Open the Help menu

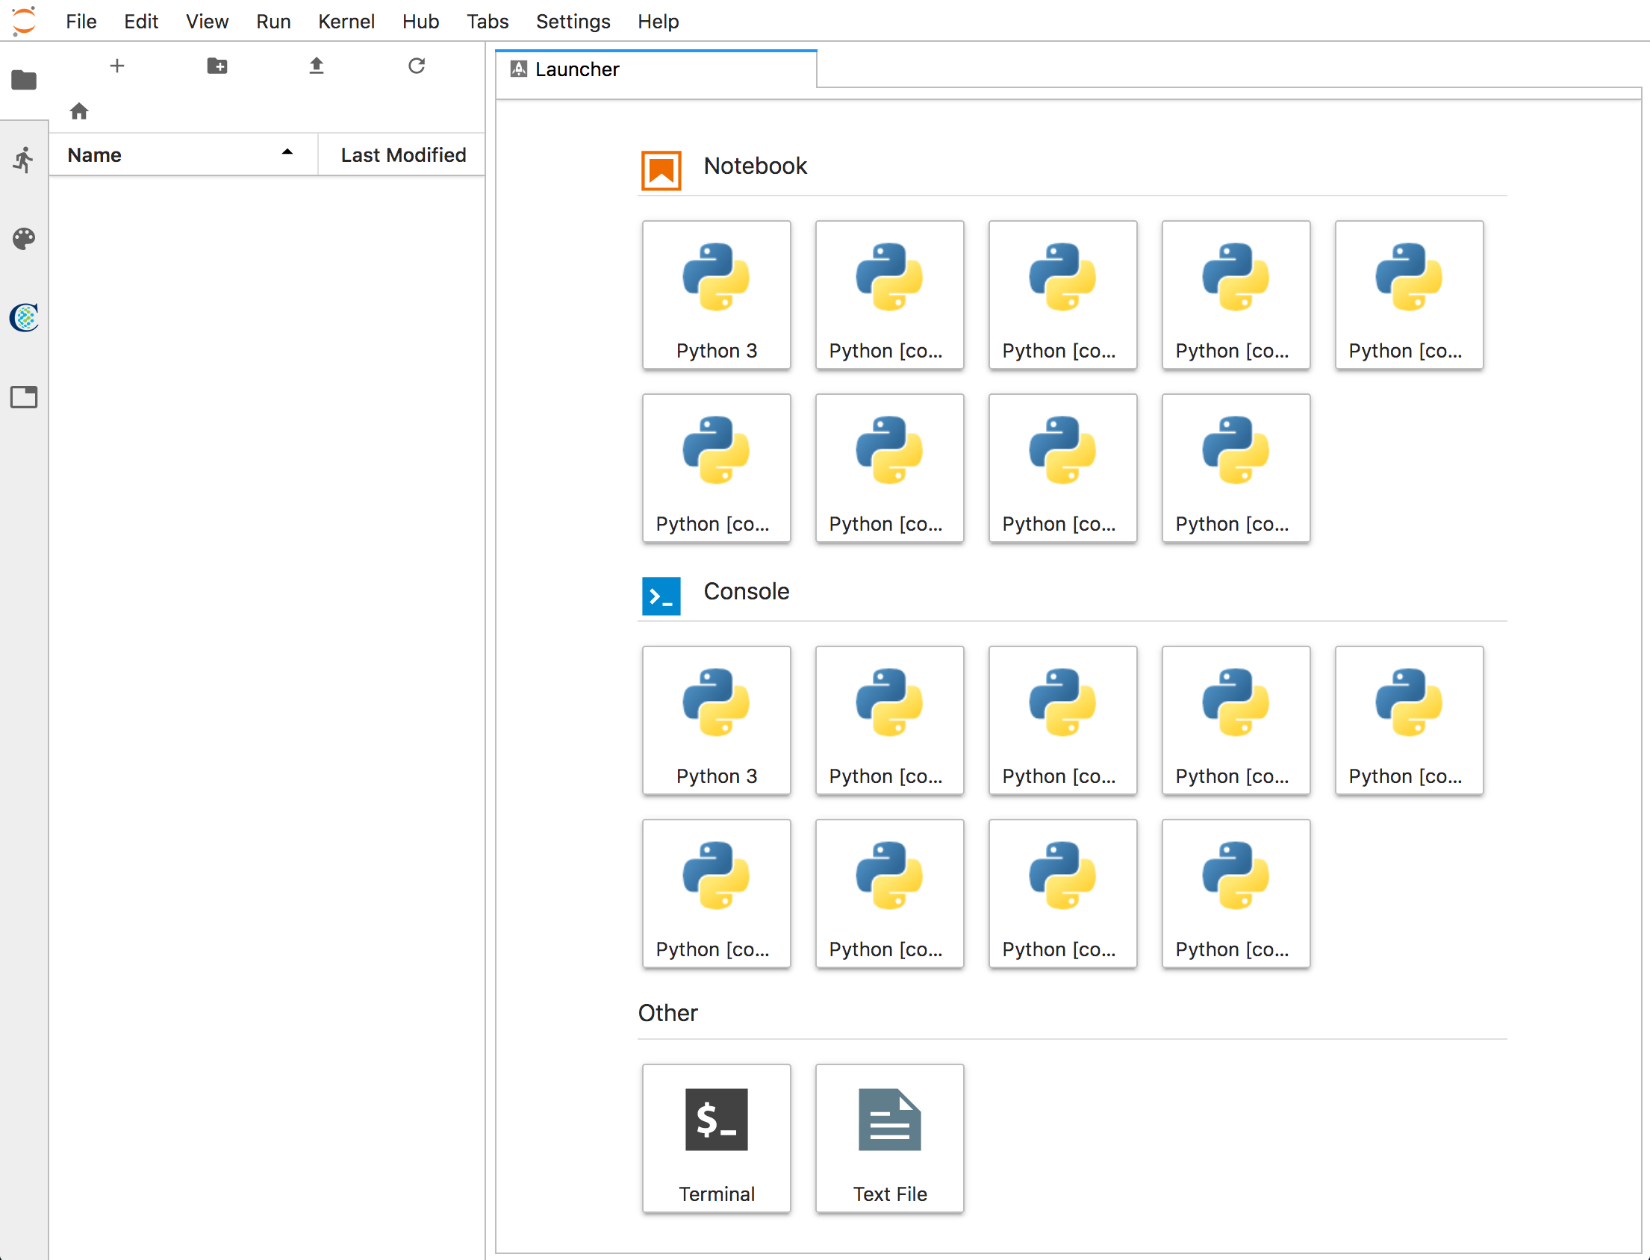click(x=658, y=21)
